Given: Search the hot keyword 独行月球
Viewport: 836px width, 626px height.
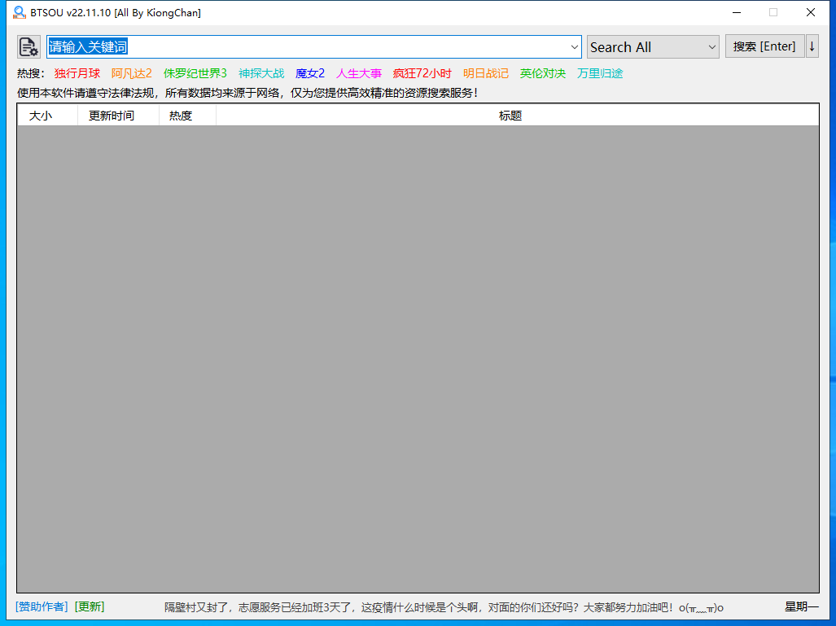Looking at the screenshot, I should point(77,72).
